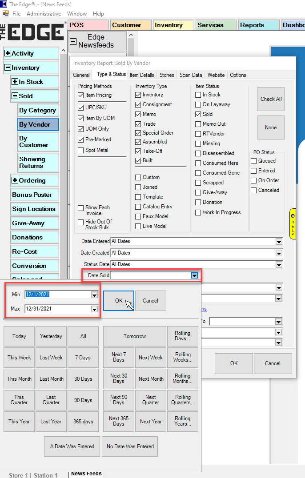Expand the In Stock plus icon
The image size is (305, 478).
[15, 82]
